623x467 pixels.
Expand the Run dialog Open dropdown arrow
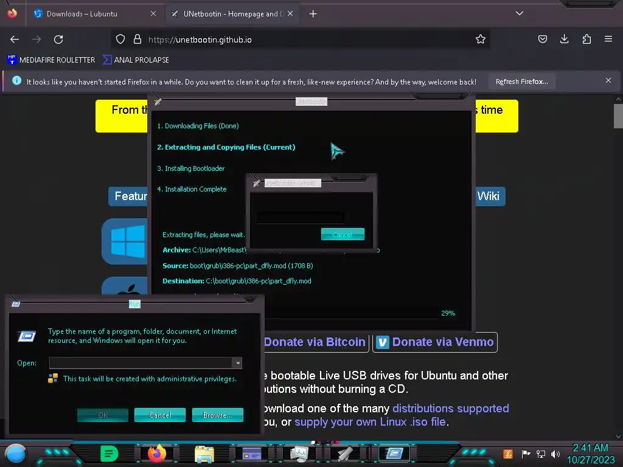[237, 362]
